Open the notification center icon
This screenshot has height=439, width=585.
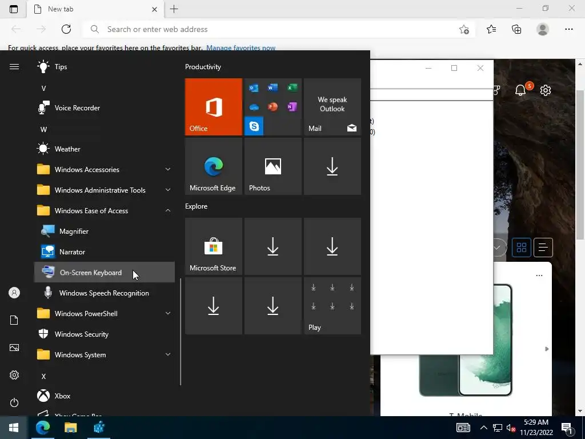coord(567,428)
